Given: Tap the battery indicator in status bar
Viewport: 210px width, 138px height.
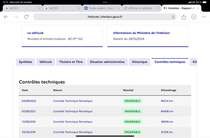Looking at the screenshot, I should [205, 2].
